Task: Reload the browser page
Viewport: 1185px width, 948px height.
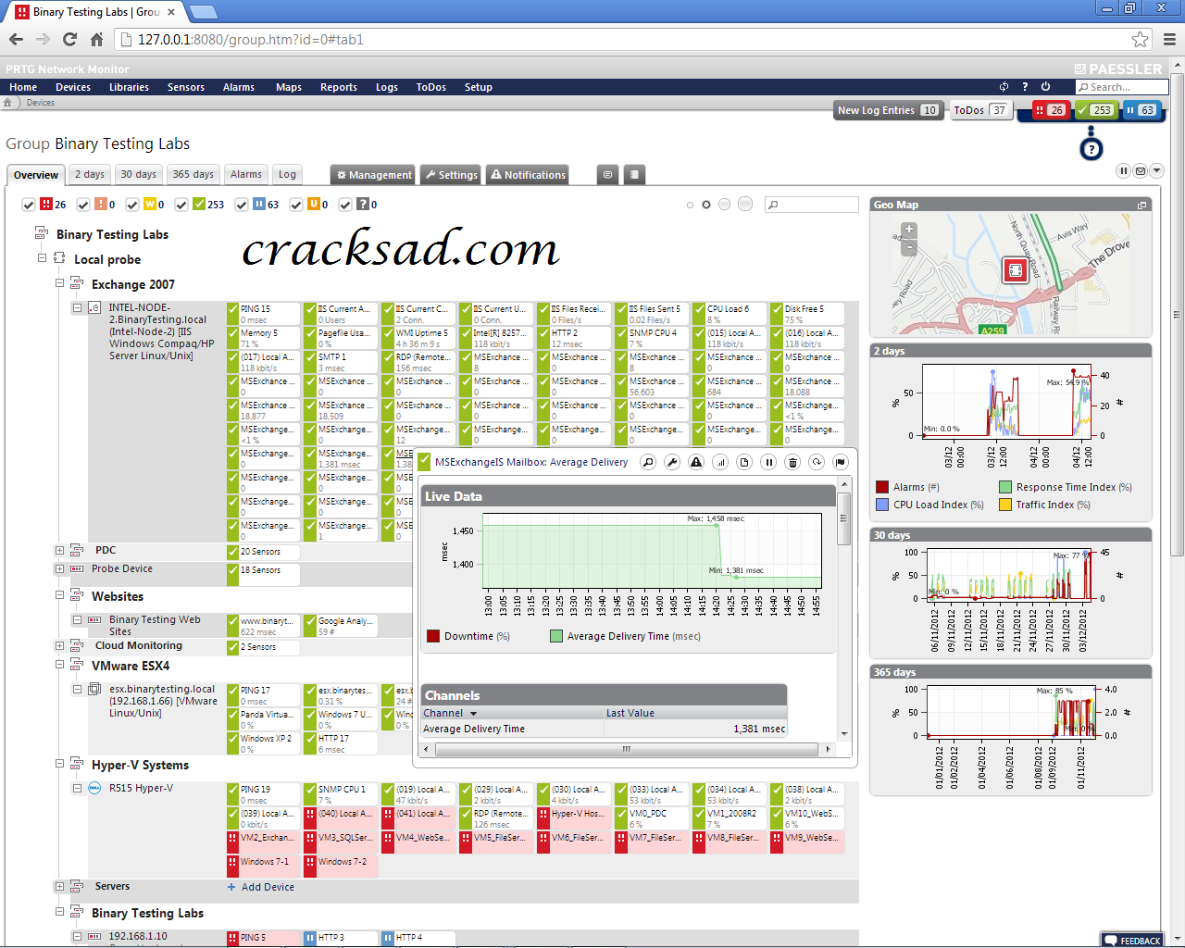Action: 69,39
